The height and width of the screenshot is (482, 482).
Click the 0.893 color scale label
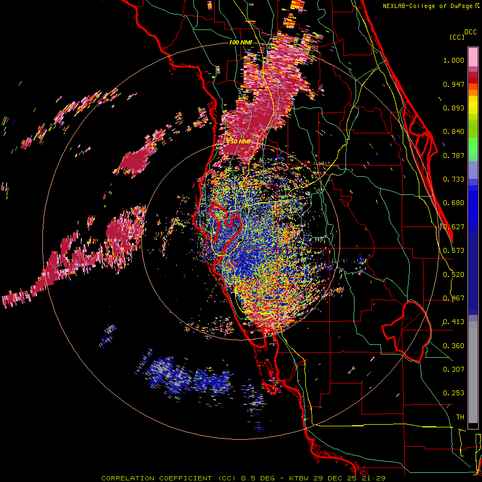(454, 108)
